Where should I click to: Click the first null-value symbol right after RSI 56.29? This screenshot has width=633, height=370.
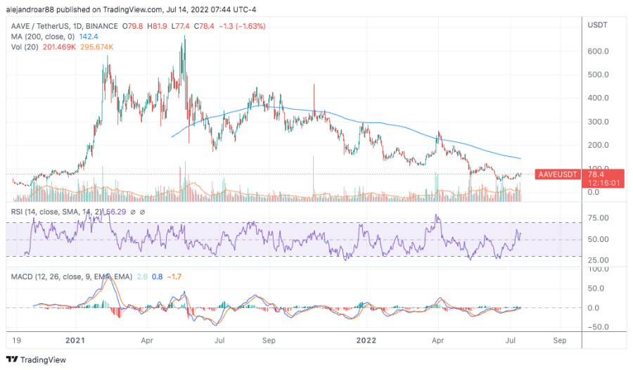pyautogui.click(x=133, y=212)
